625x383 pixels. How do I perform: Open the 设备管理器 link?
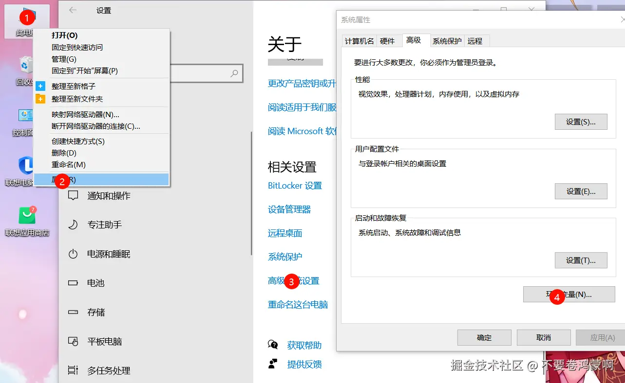point(289,209)
